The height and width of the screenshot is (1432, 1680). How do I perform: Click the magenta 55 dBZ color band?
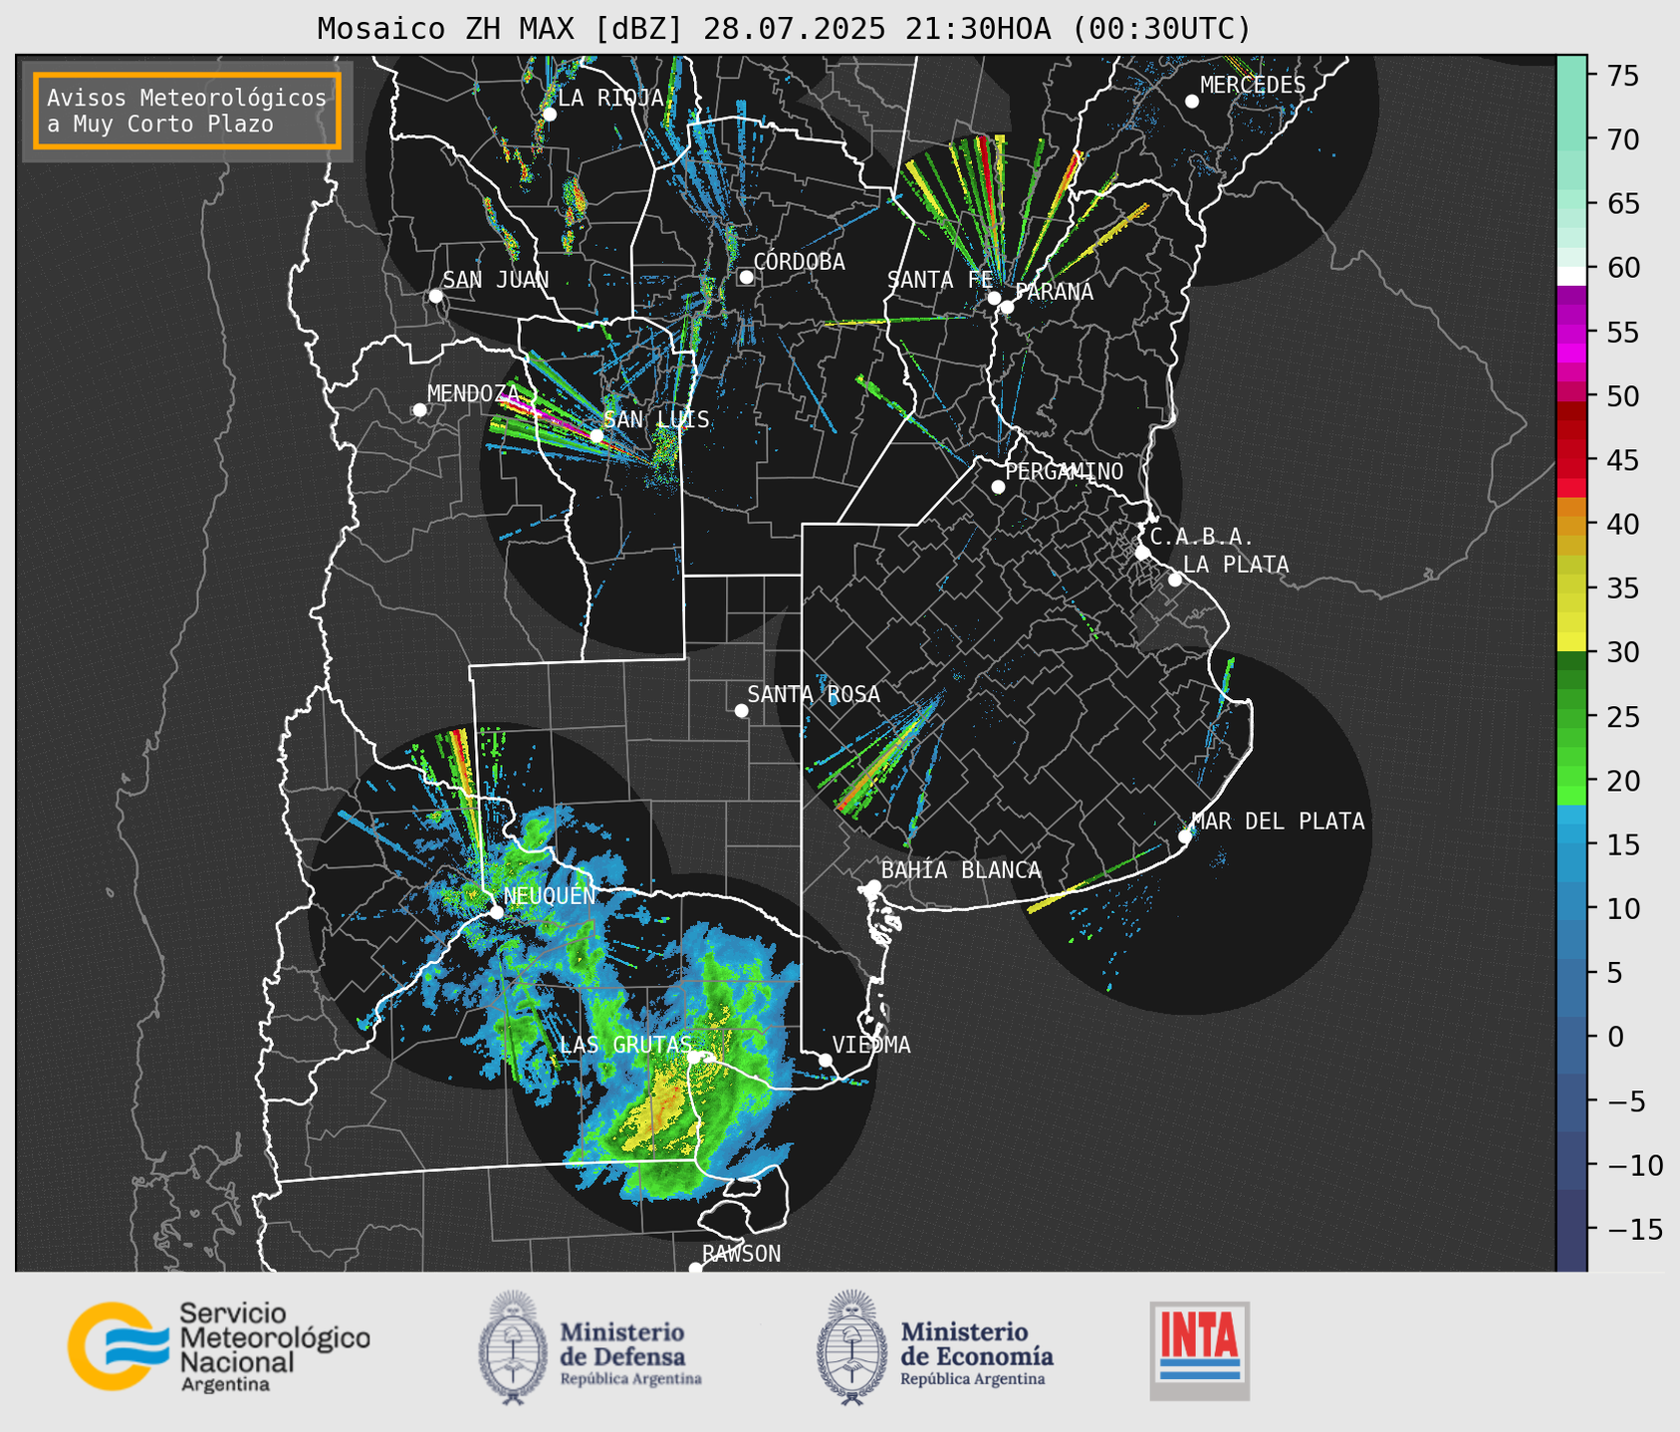tap(1571, 336)
